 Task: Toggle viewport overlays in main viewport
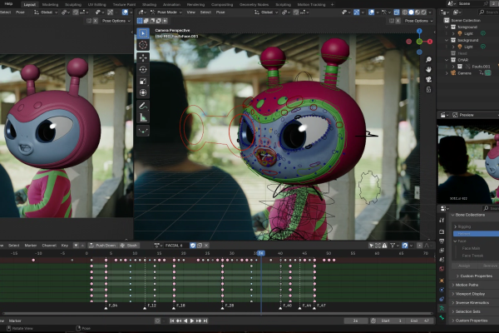(x=372, y=12)
